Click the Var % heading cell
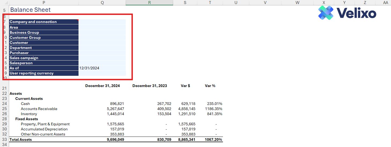391x147 pixels. pyautogui.click(x=210, y=86)
